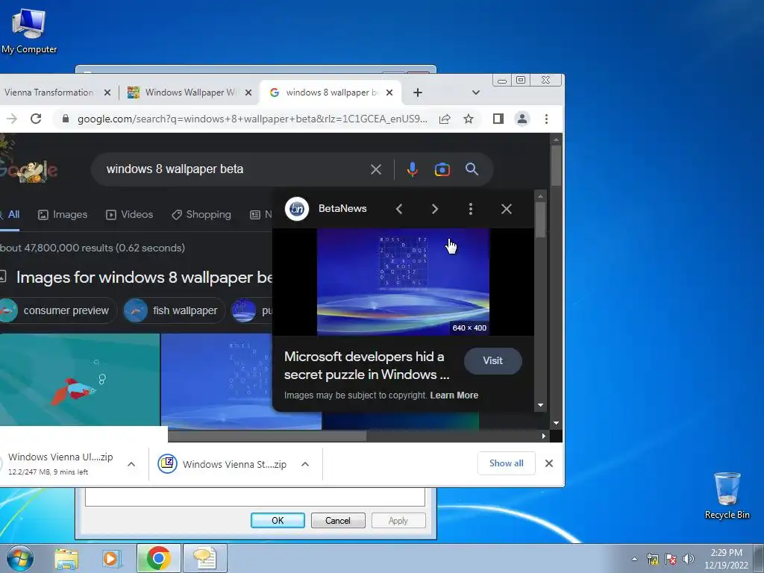Open the Microsoft developers hid a secret puzzle title
Screen dimensions: 764x573
click(x=366, y=366)
